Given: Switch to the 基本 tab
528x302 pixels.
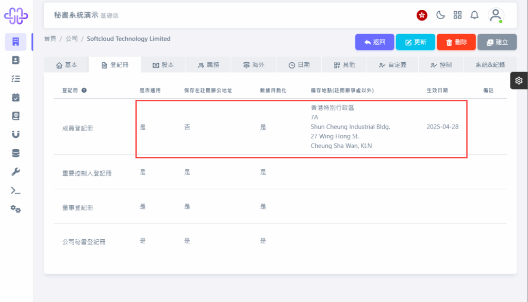Looking at the screenshot, I should coord(67,65).
